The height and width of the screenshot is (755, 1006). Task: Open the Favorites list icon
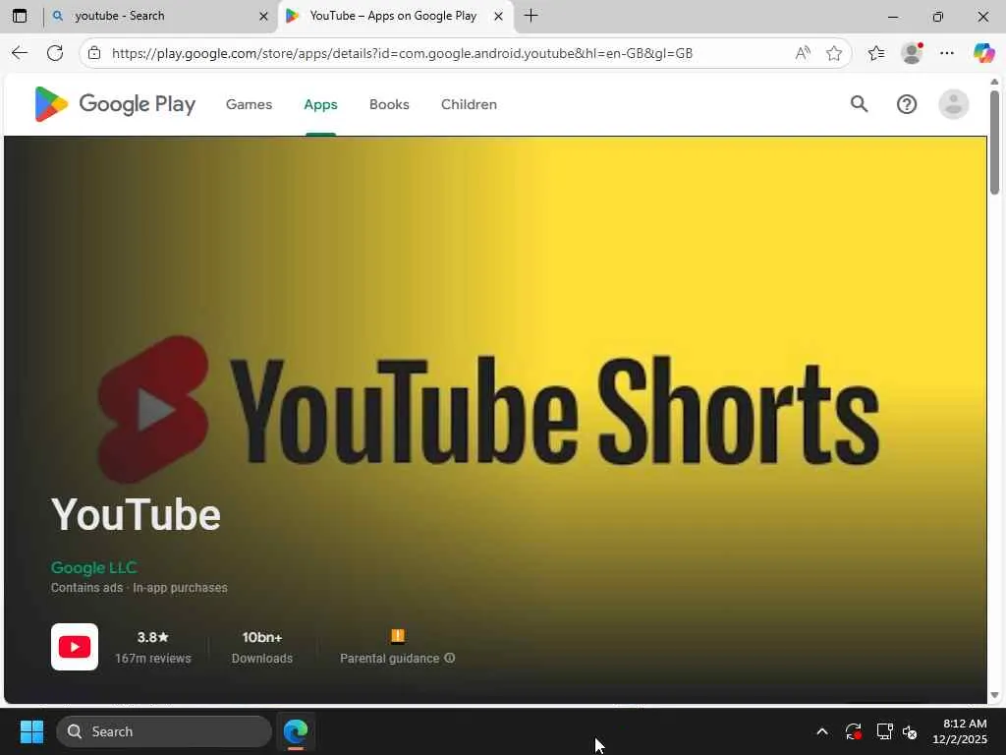pos(876,53)
